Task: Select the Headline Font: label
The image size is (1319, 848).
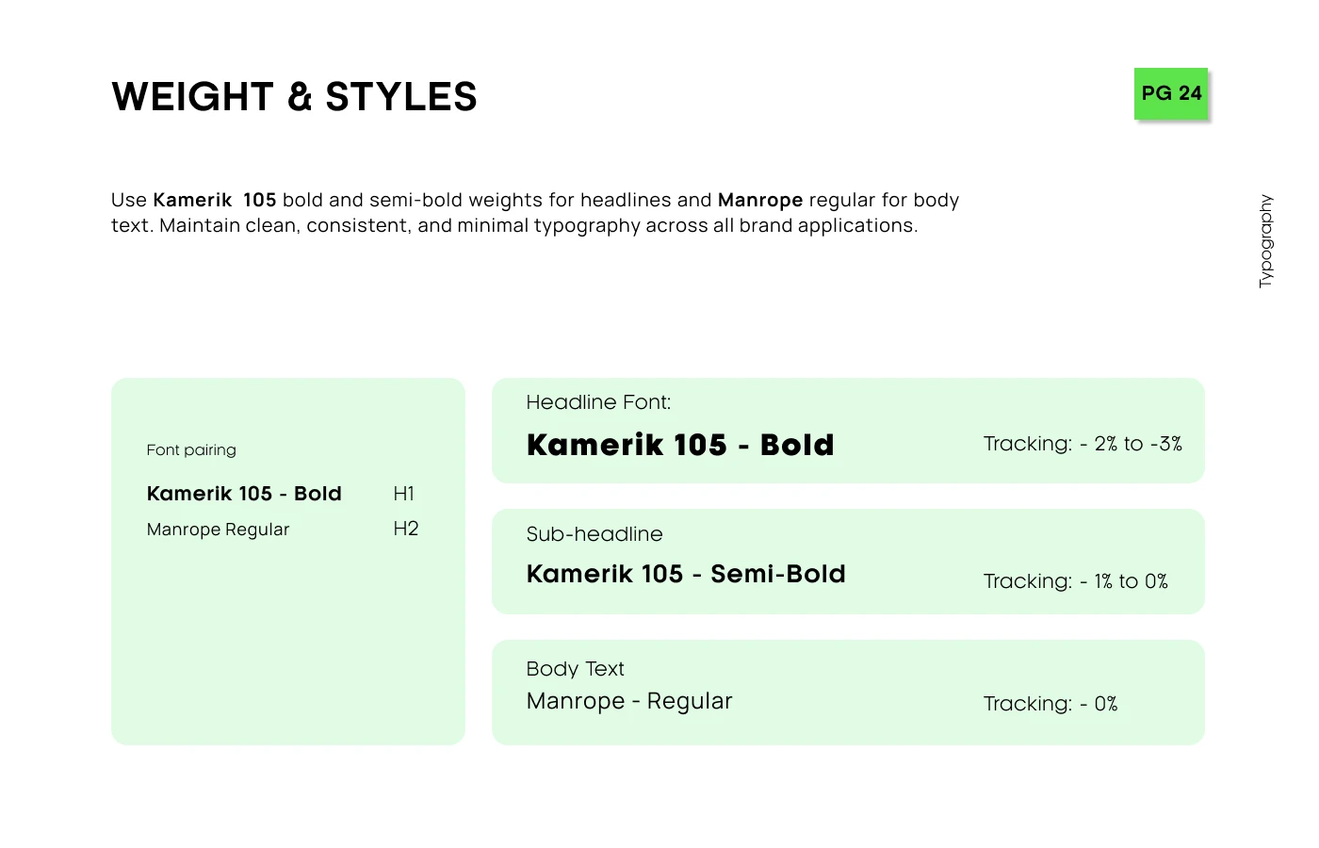Action: point(598,402)
